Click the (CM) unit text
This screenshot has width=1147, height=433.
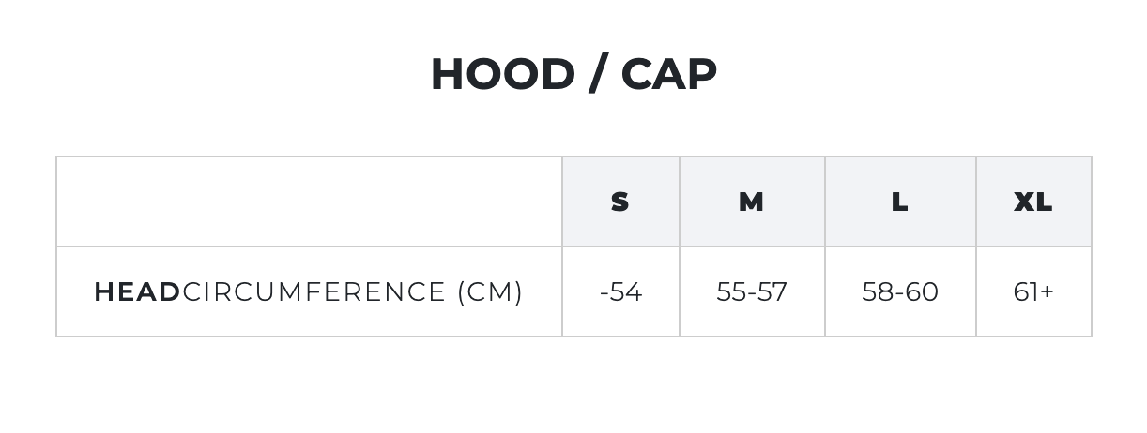click(x=490, y=292)
